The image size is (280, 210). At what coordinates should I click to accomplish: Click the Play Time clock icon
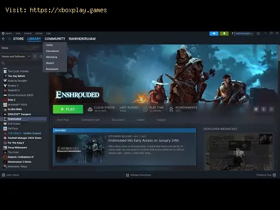[145, 109]
